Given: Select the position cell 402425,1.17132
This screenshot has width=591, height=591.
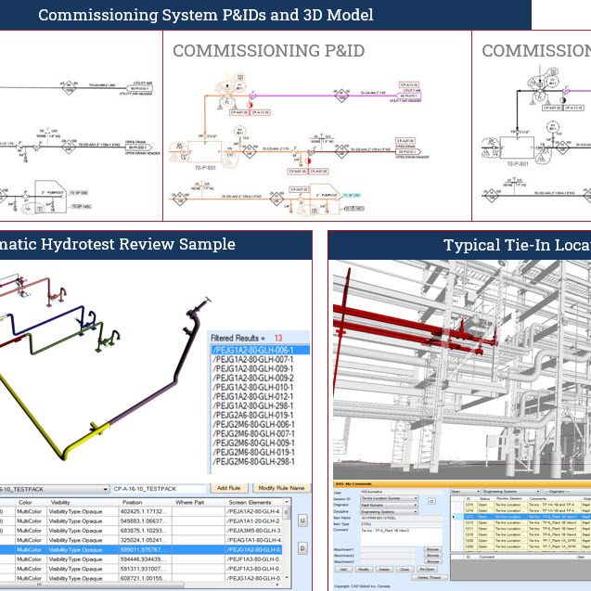Looking at the screenshot, I should pyautogui.click(x=146, y=511).
